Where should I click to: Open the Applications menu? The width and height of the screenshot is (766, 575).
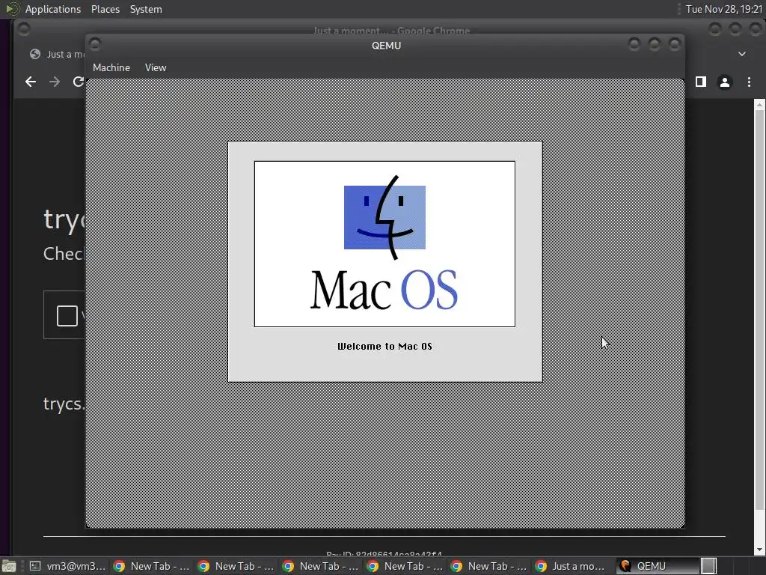[x=53, y=9]
